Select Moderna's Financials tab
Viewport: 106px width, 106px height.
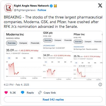[35, 43]
